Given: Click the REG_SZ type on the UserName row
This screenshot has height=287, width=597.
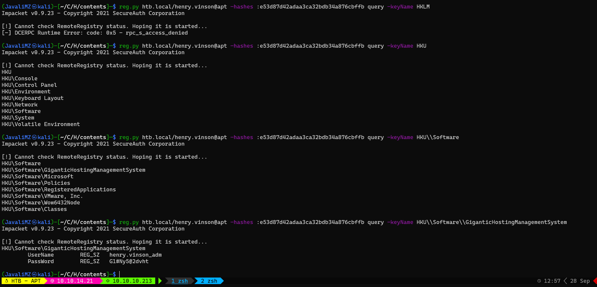Looking at the screenshot, I should pos(90,255).
